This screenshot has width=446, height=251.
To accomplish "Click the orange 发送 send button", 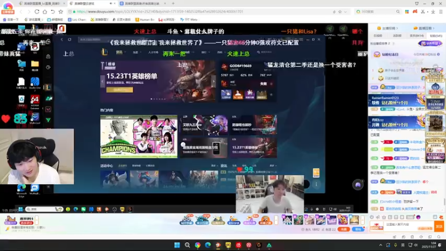I will pyautogui.click(x=439, y=226).
